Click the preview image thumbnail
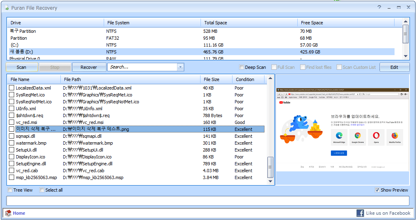Viewport: 416px width, 220px height. click(343, 130)
